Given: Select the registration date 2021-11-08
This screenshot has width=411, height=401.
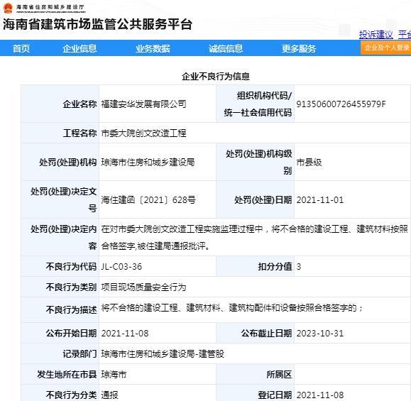Looking at the screenshot, I should 319,395.
